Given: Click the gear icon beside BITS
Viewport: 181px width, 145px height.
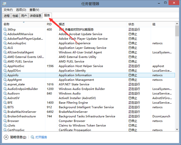Looking at the screenshot, I should [5, 107].
